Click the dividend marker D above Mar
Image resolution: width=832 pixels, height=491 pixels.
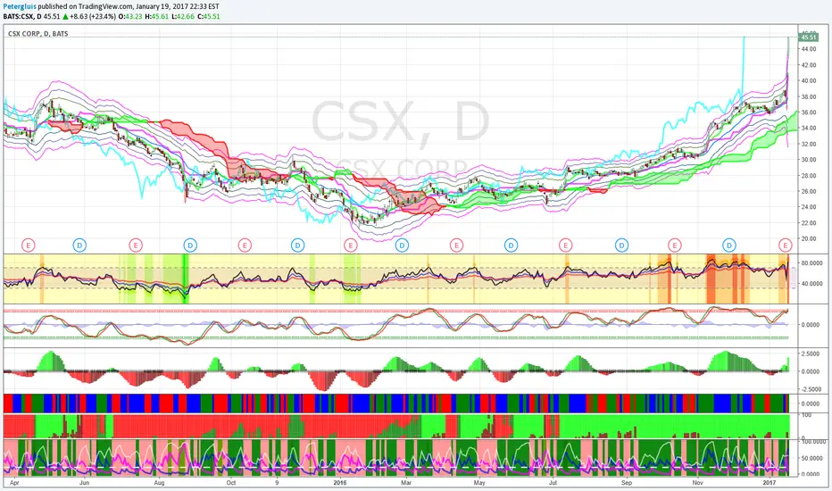point(403,245)
